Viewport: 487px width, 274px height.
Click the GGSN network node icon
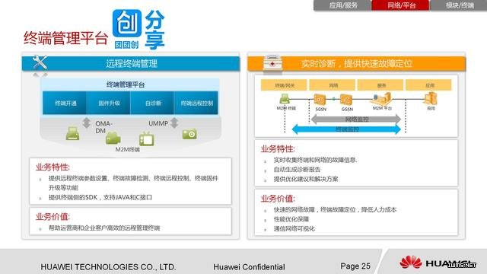346,100
